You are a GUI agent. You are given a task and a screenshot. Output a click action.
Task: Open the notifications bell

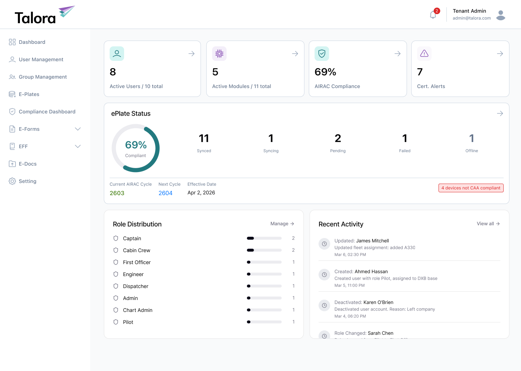click(x=433, y=15)
